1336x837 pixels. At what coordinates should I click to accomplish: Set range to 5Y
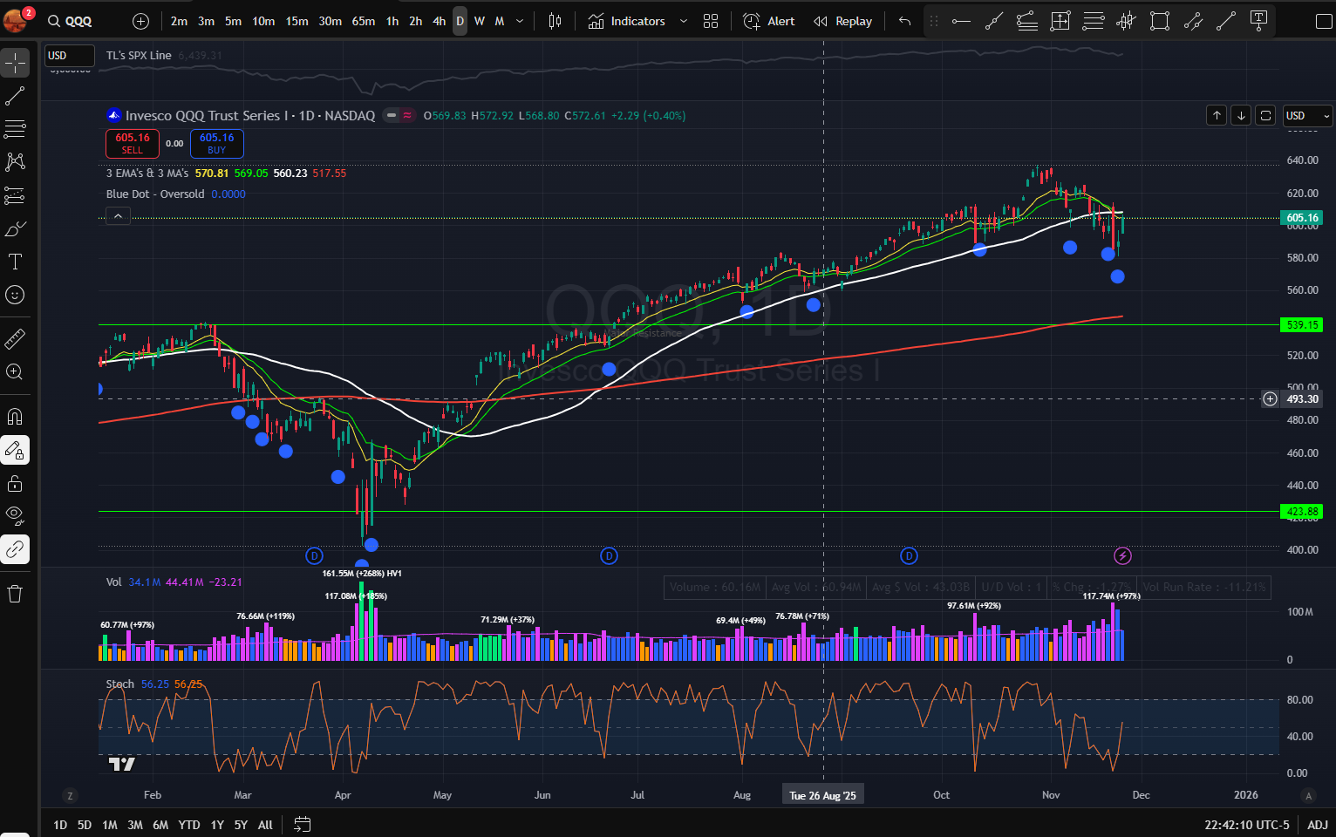241,825
